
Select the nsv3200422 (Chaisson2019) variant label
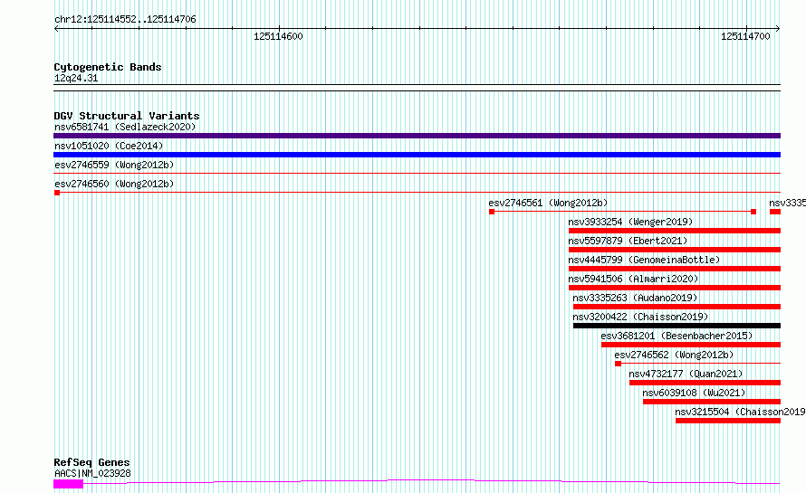coord(640,317)
